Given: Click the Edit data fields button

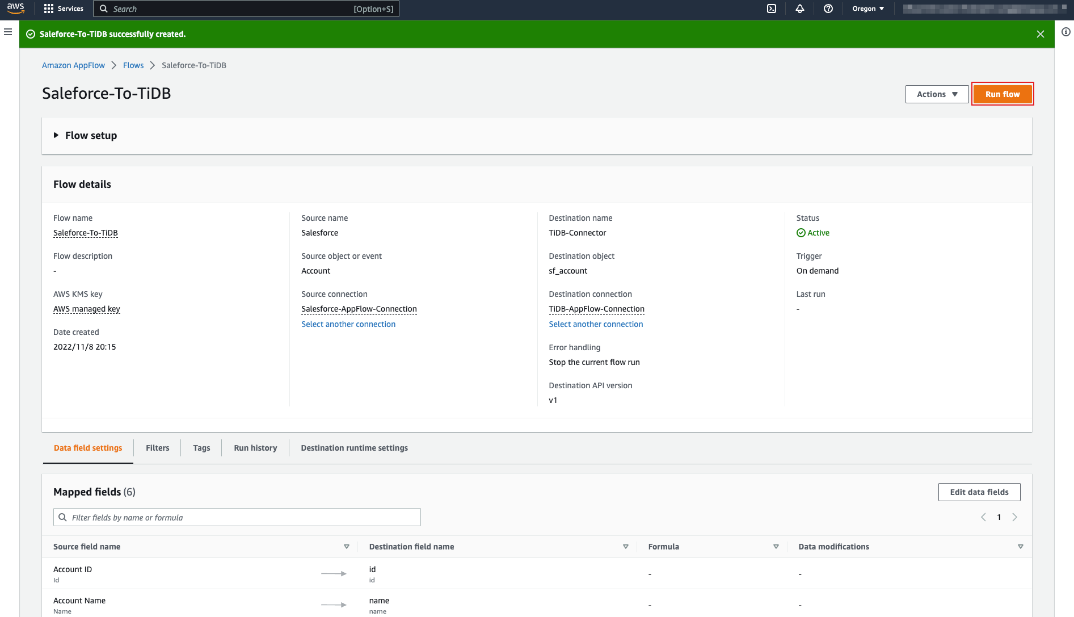Looking at the screenshot, I should (x=979, y=492).
